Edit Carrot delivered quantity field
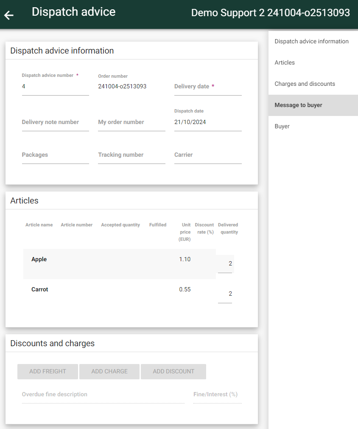The width and height of the screenshot is (358, 429). pos(225,294)
